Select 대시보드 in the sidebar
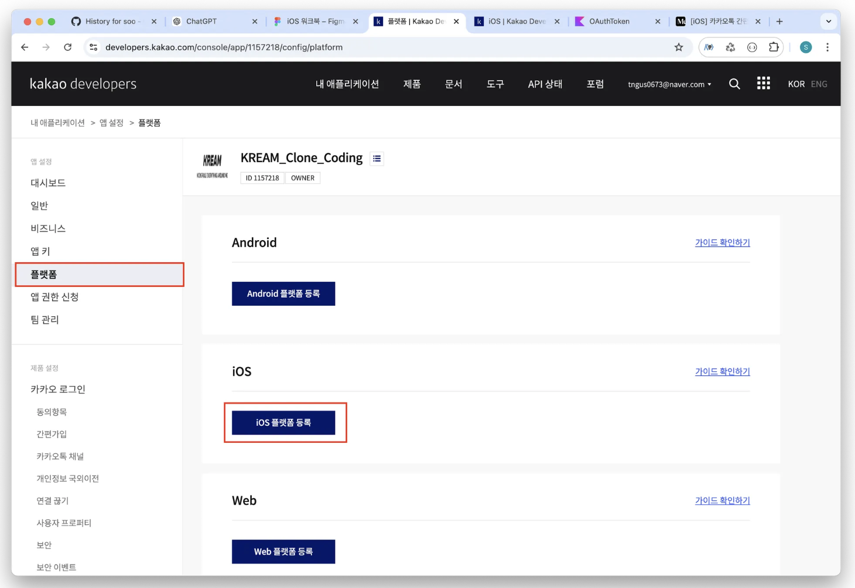The width and height of the screenshot is (855, 588). (48, 183)
